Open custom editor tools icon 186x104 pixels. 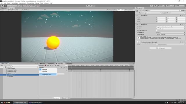(x=21, y=5)
